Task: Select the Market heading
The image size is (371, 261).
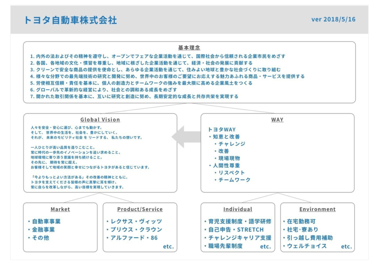Action: 61,209
